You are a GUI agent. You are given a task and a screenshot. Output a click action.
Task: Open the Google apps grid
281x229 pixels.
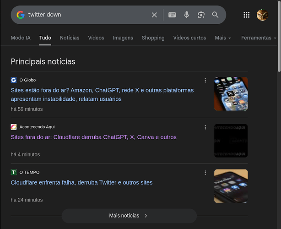click(x=247, y=15)
